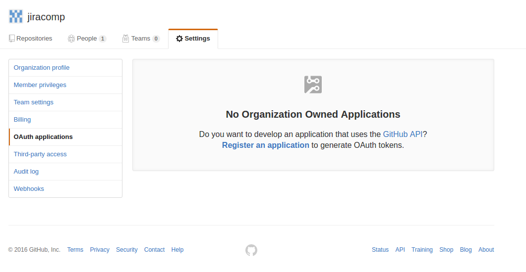Switch to the People tab
This screenshot has width=526, height=272.
point(87,39)
